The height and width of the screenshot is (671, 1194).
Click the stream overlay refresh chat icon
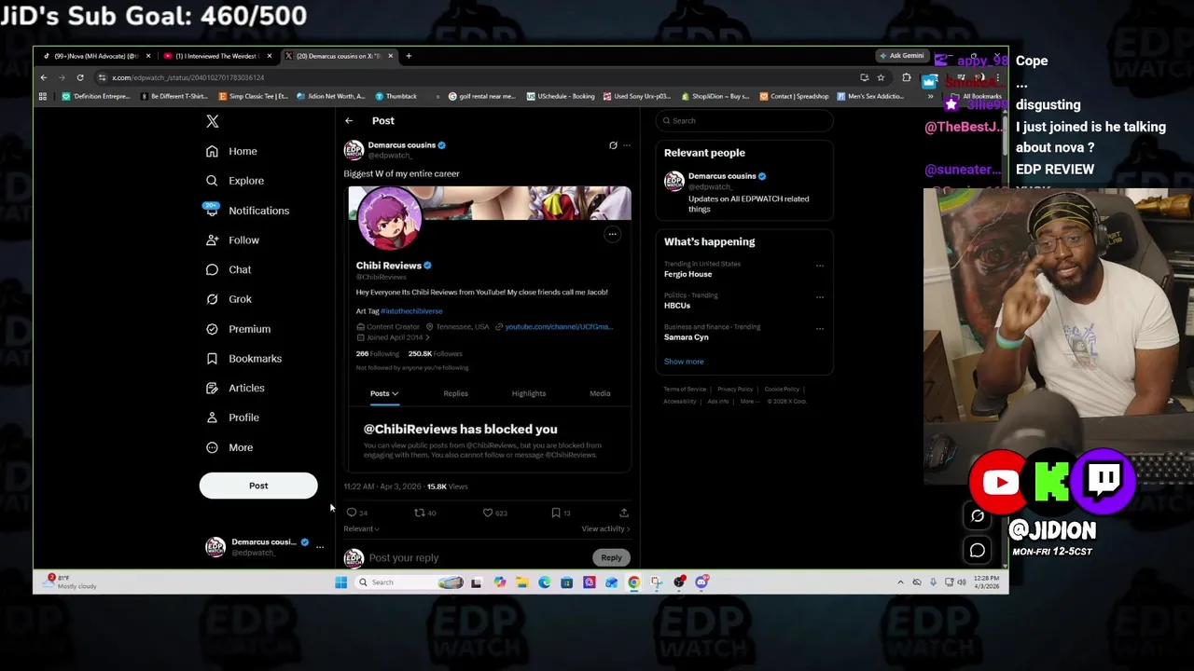pos(978,516)
